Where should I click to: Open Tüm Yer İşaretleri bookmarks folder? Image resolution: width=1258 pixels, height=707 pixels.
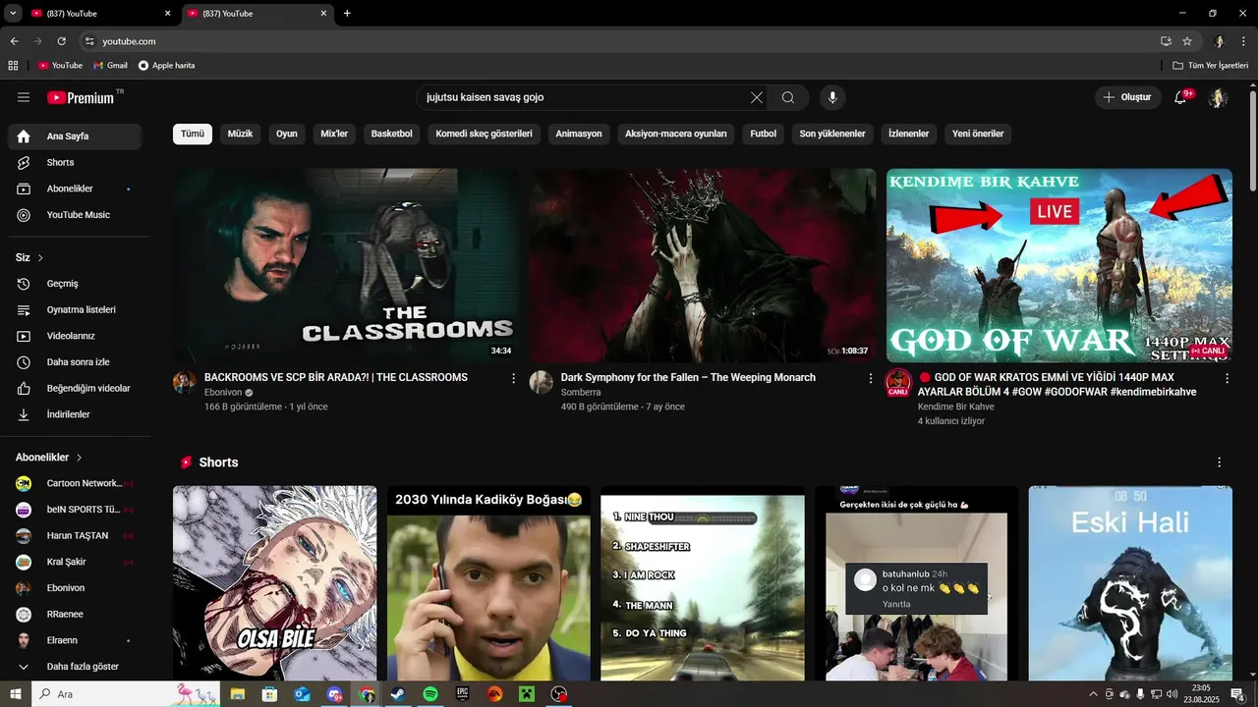1211,66
